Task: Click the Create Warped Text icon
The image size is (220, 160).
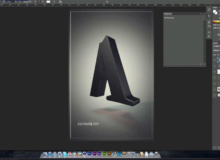Action: (x=54, y=2)
